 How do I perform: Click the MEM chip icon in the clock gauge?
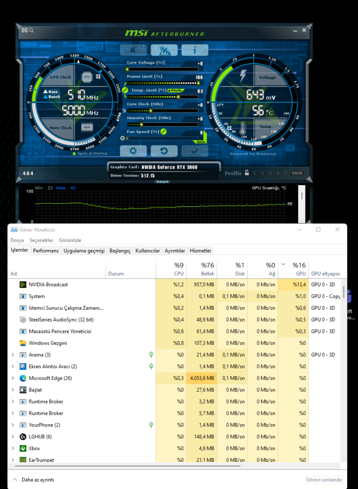[87, 127]
